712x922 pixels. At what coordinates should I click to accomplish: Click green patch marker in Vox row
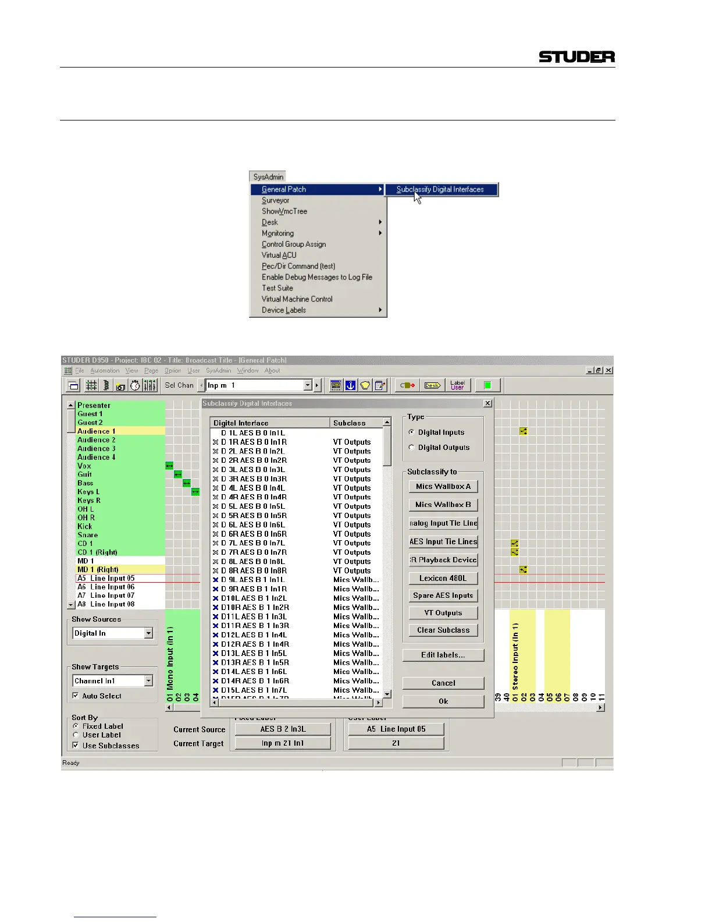(x=169, y=466)
